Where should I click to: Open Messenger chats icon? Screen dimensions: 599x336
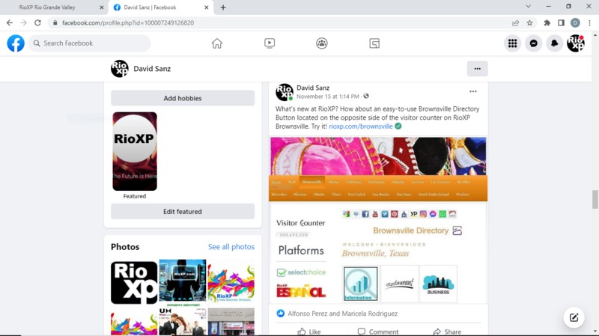pos(533,43)
